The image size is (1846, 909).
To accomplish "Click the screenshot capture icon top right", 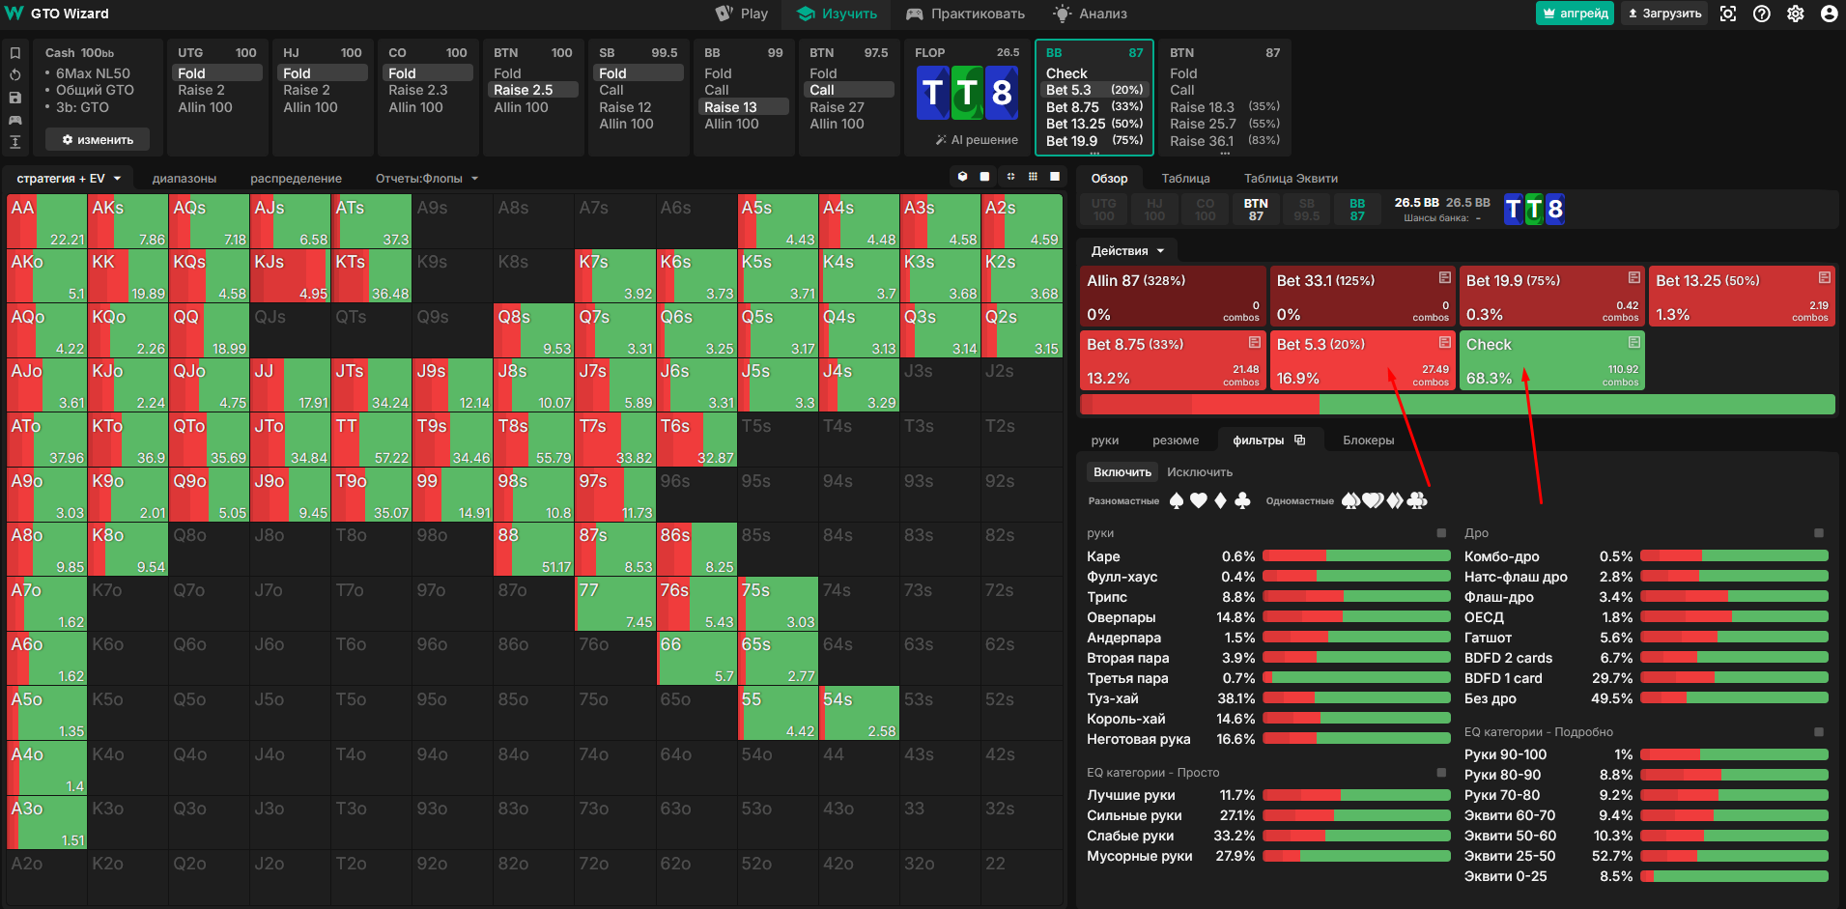I will (x=1728, y=14).
